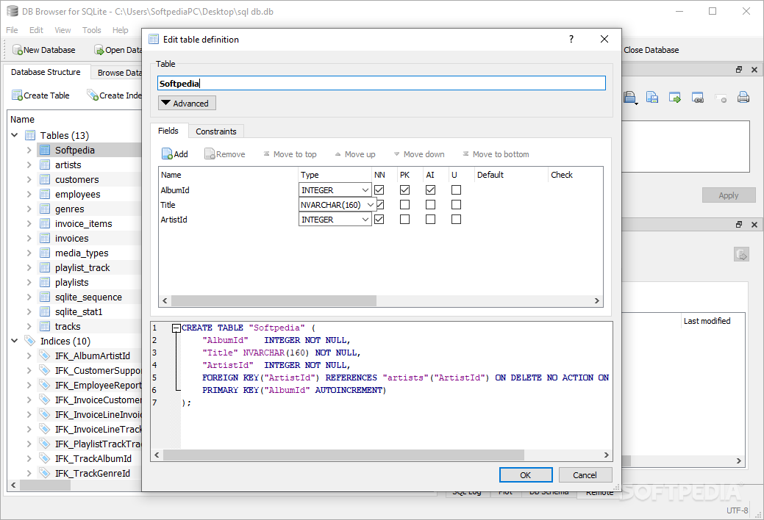Image resolution: width=764 pixels, height=520 pixels.
Task: Toggle Primary Key checkbox for Title
Action: pos(404,204)
